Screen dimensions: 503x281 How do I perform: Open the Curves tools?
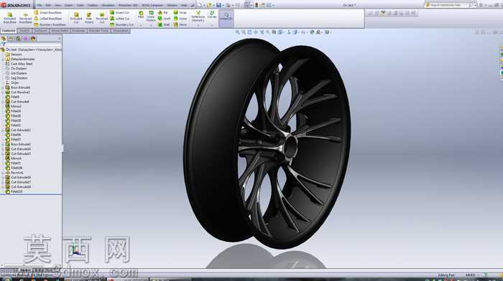point(212,14)
